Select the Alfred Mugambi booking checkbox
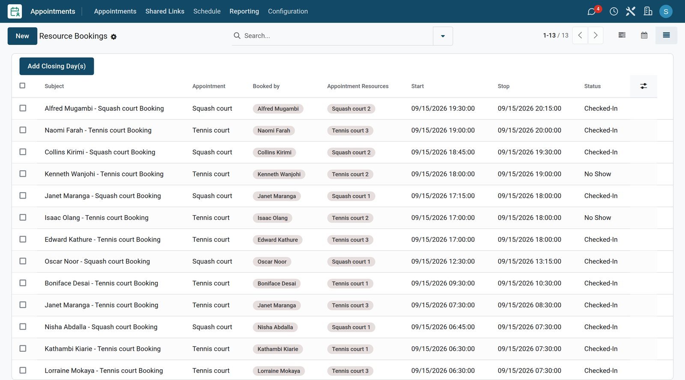Screen dimensions: 685x380 point(23,108)
